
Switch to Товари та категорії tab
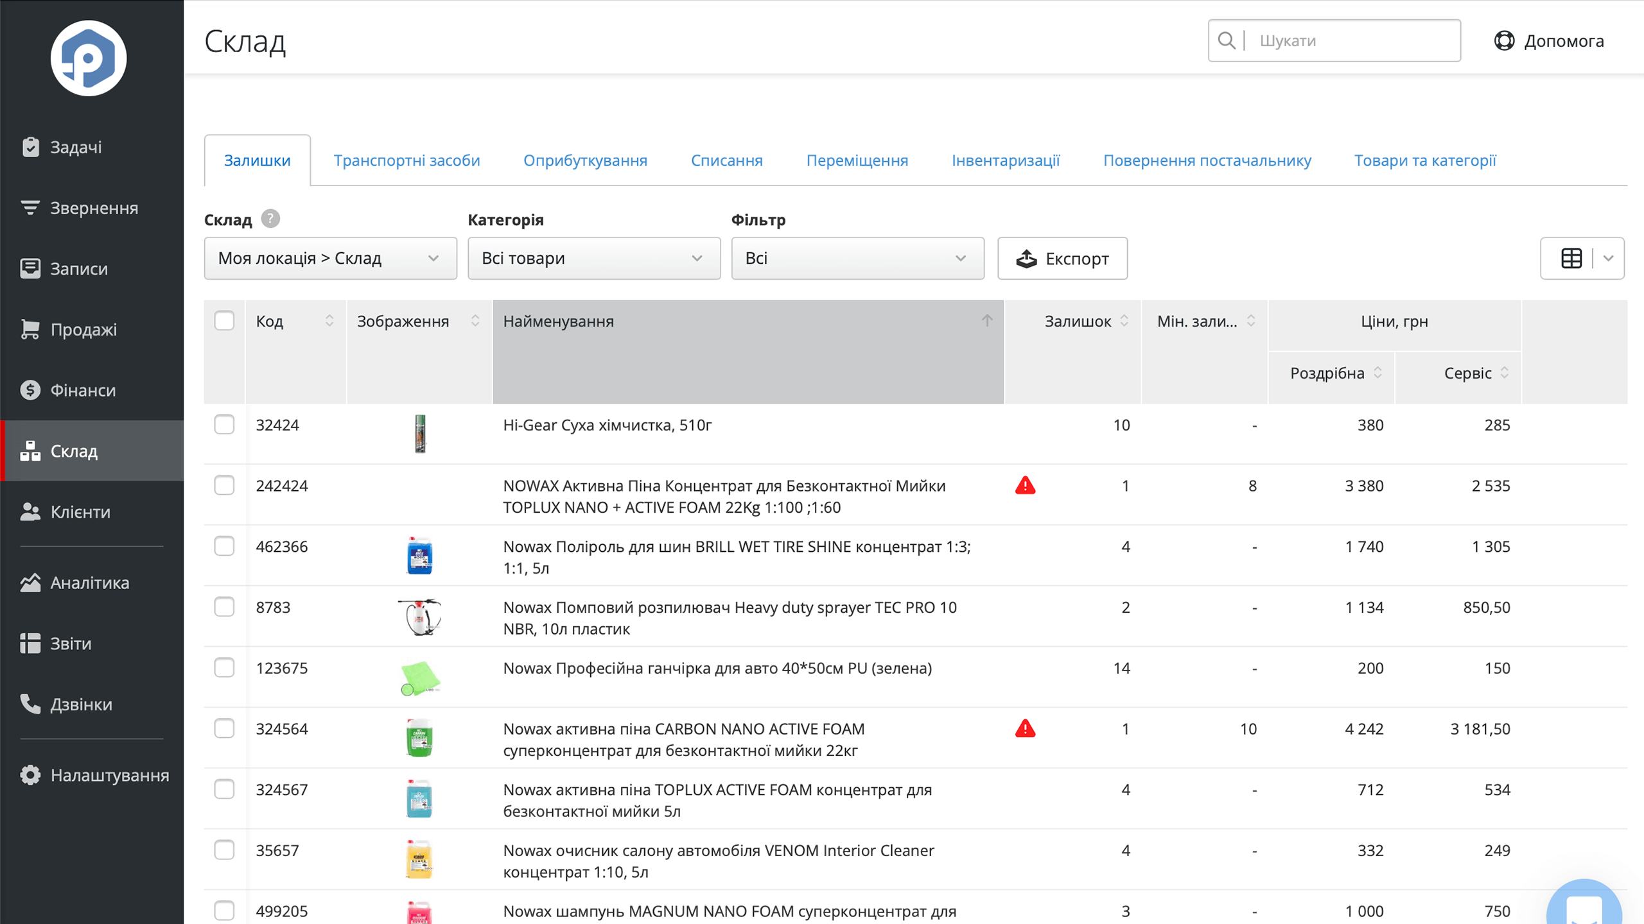point(1425,160)
